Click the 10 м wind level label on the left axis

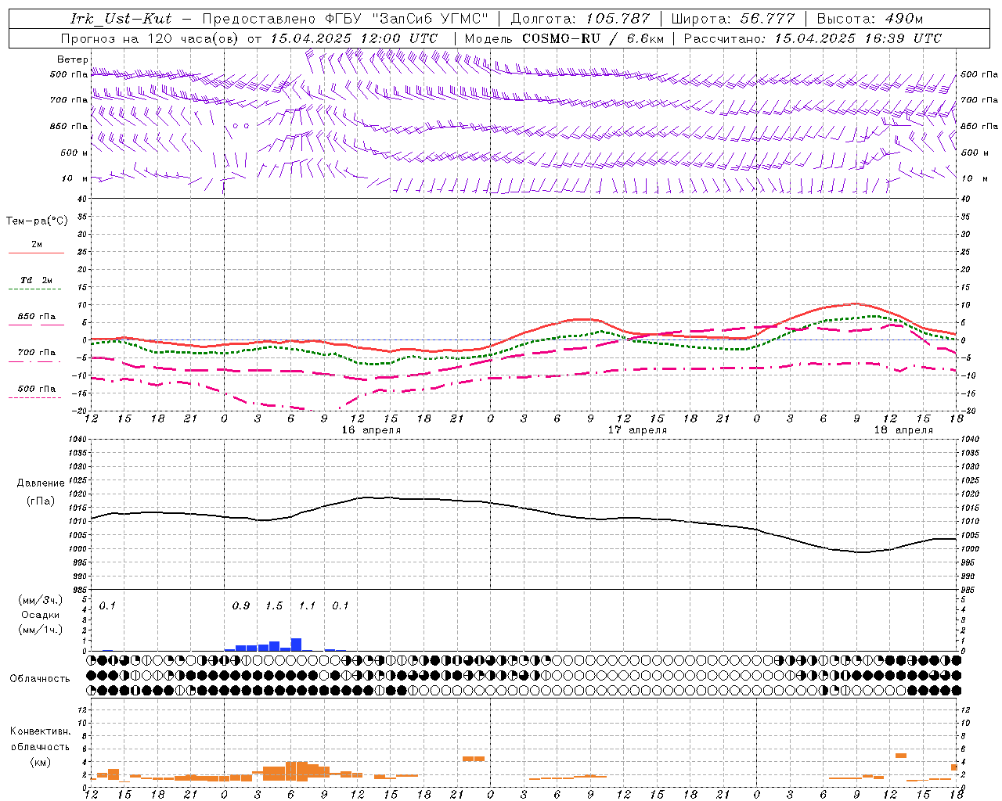74,178
